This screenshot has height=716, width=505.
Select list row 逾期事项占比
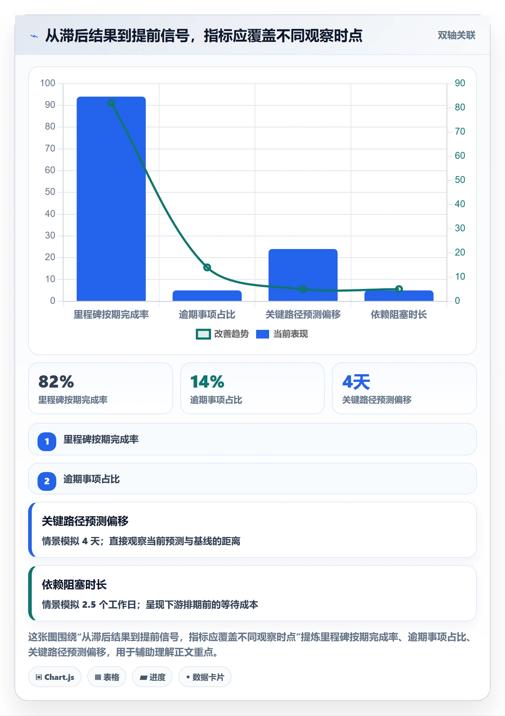click(x=252, y=479)
